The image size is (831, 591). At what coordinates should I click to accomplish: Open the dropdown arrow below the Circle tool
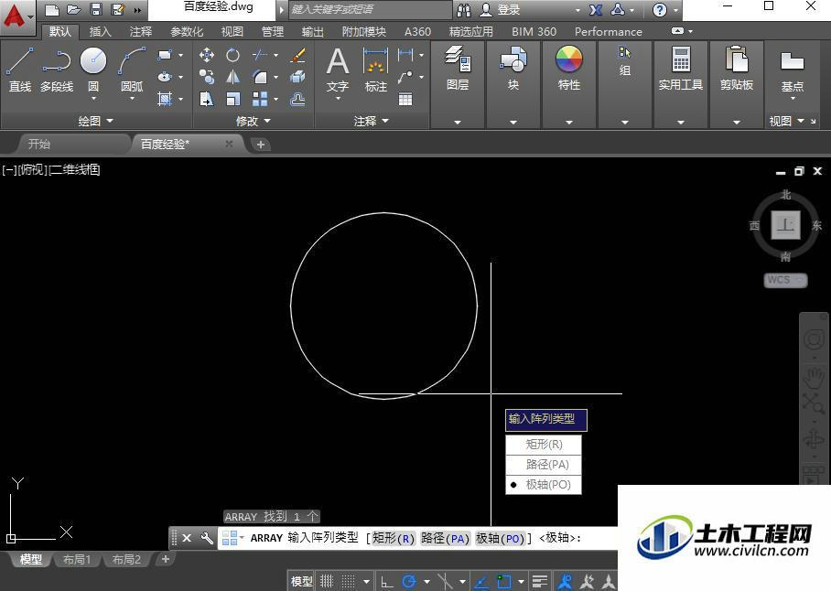click(x=93, y=99)
